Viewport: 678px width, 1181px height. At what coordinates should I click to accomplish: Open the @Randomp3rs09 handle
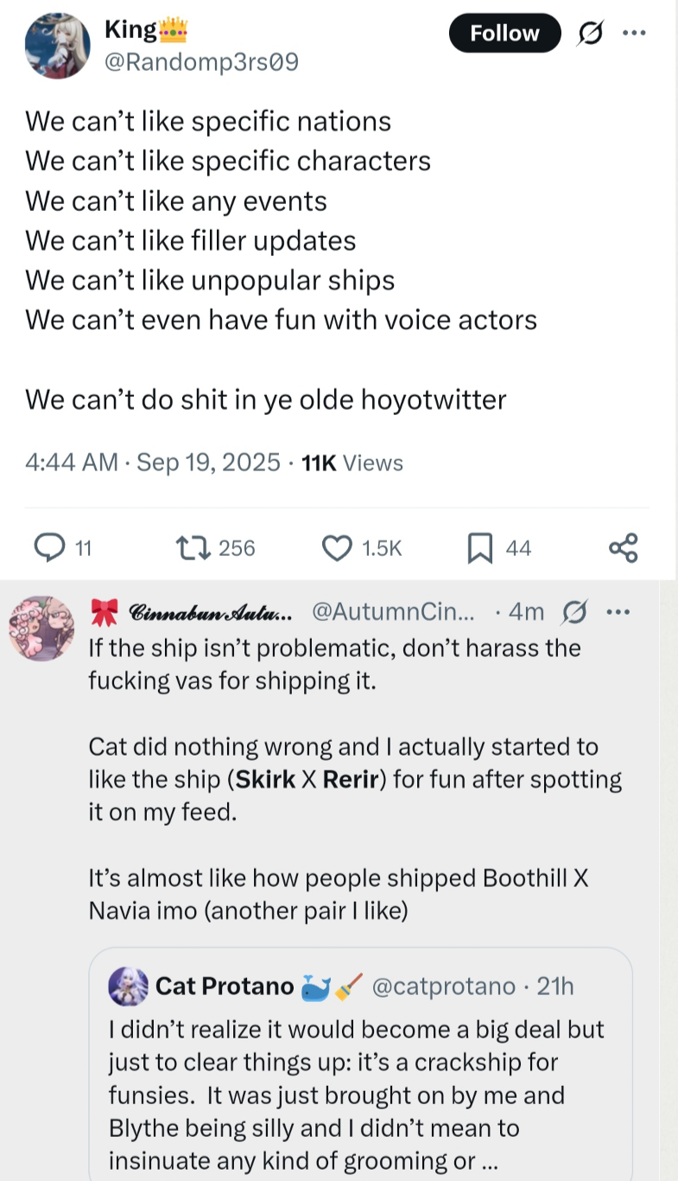pos(201,62)
